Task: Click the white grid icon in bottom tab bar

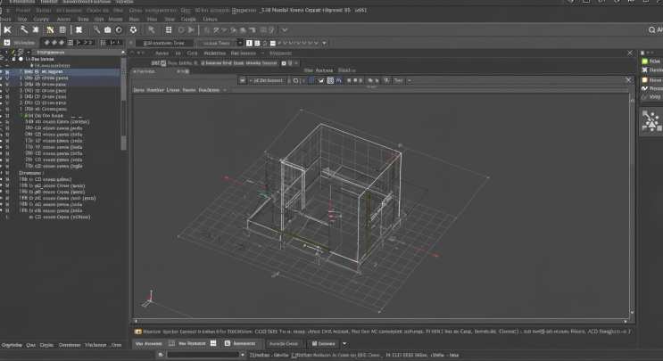Action: click(x=213, y=343)
